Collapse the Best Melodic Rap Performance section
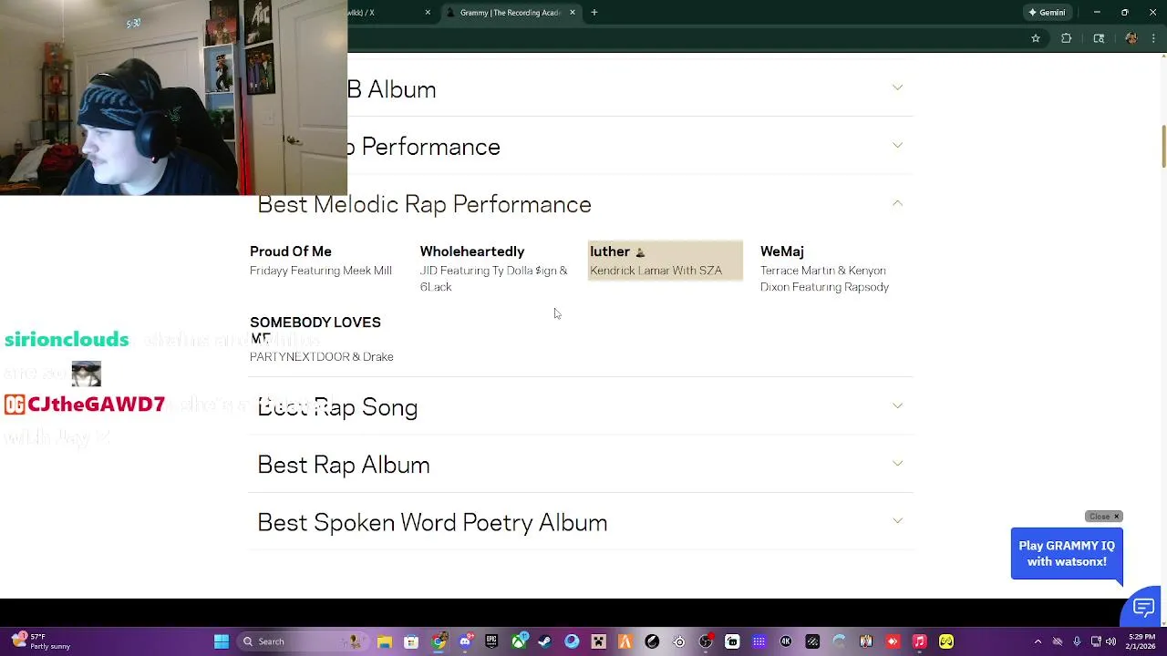This screenshot has width=1167, height=656. pyautogui.click(x=897, y=203)
